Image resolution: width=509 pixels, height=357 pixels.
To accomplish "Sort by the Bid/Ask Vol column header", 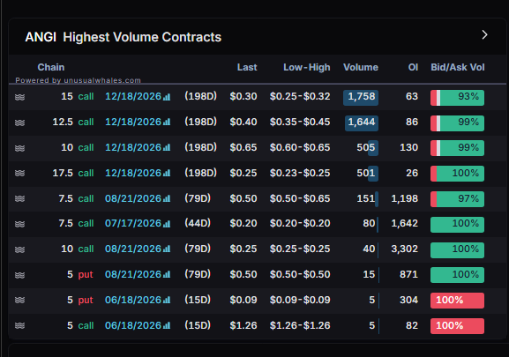I will click(457, 67).
